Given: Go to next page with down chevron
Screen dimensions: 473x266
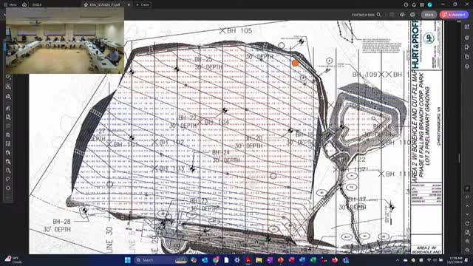Looking at the screenshot, I should tap(467, 214).
